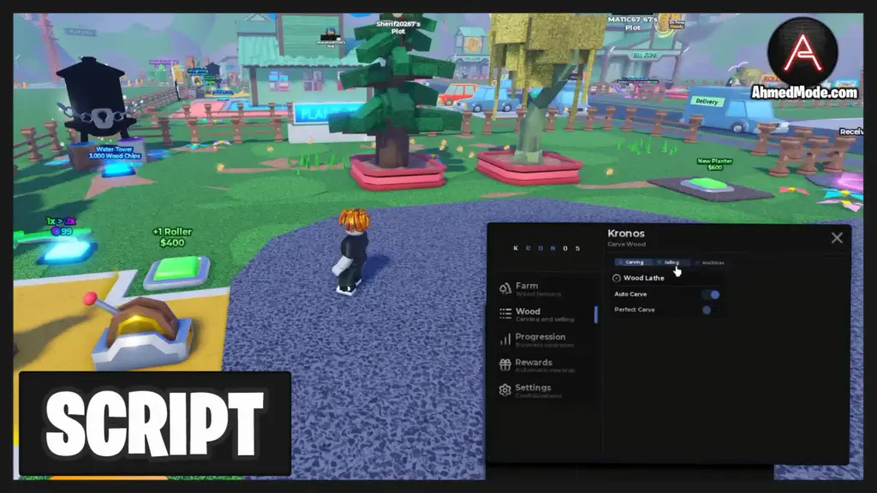
Task: Click the Wood Lathe circle icon
Action: pyautogui.click(x=617, y=278)
